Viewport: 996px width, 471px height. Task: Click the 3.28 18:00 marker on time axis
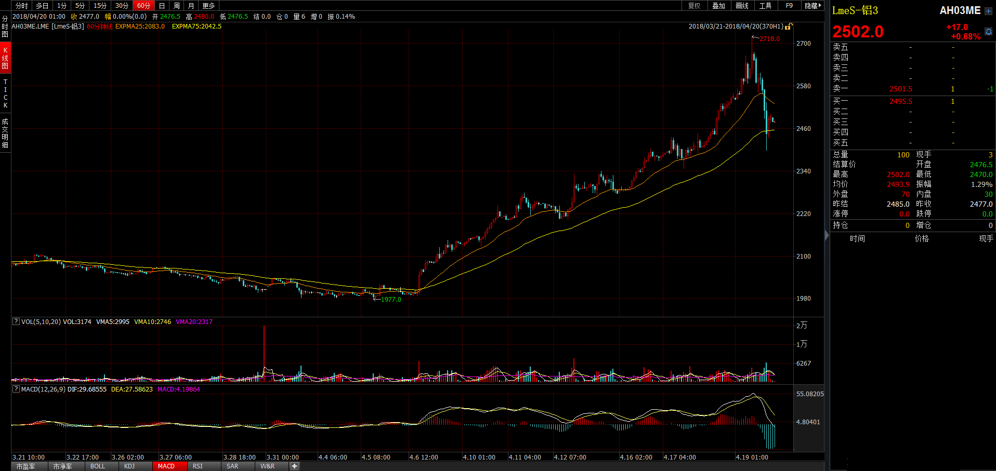coord(239,457)
